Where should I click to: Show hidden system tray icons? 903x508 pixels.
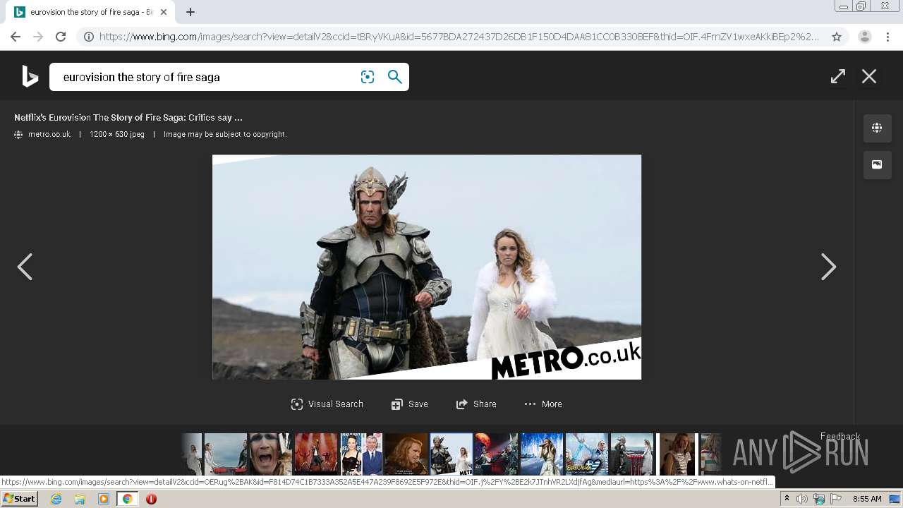point(787,499)
